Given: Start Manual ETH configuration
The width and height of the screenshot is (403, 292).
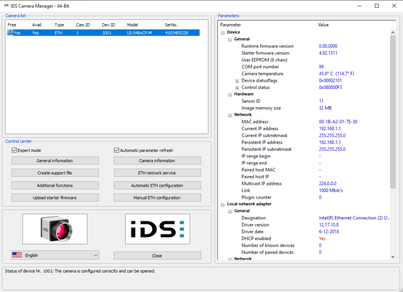Looking at the screenshot, I should pos(157,197).
